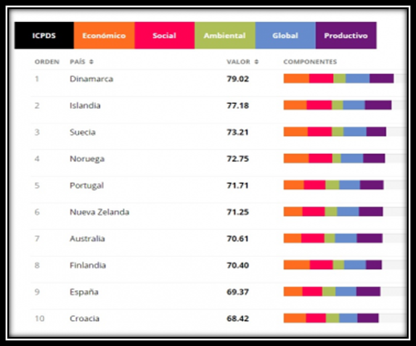Image resolution: width=416 pixels, height=346 pixels.
Task: Switch to the Económico tab
Action: point(104,36)
